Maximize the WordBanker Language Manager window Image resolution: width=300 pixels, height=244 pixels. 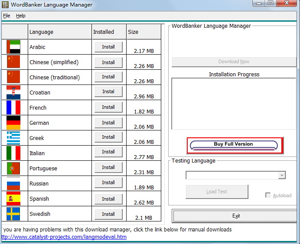pos(271,3)
